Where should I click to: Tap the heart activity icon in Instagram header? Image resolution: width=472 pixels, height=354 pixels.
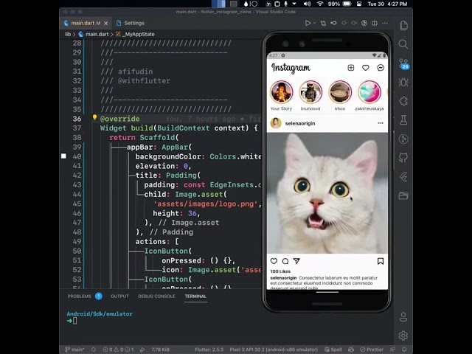[x=366, y=68]
